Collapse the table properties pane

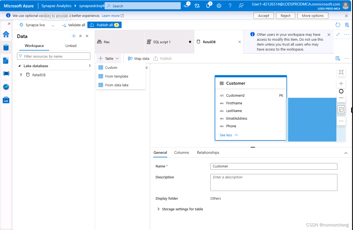click(x=346, y=153)
